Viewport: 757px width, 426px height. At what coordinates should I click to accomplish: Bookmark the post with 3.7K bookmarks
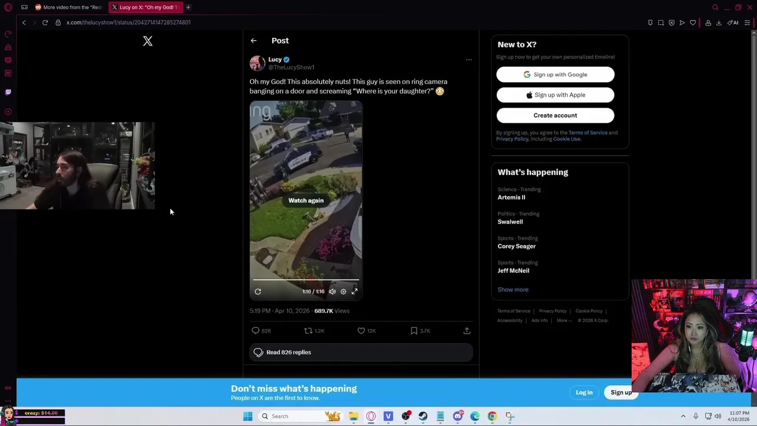pyautogui.click(x=420, y=331)
